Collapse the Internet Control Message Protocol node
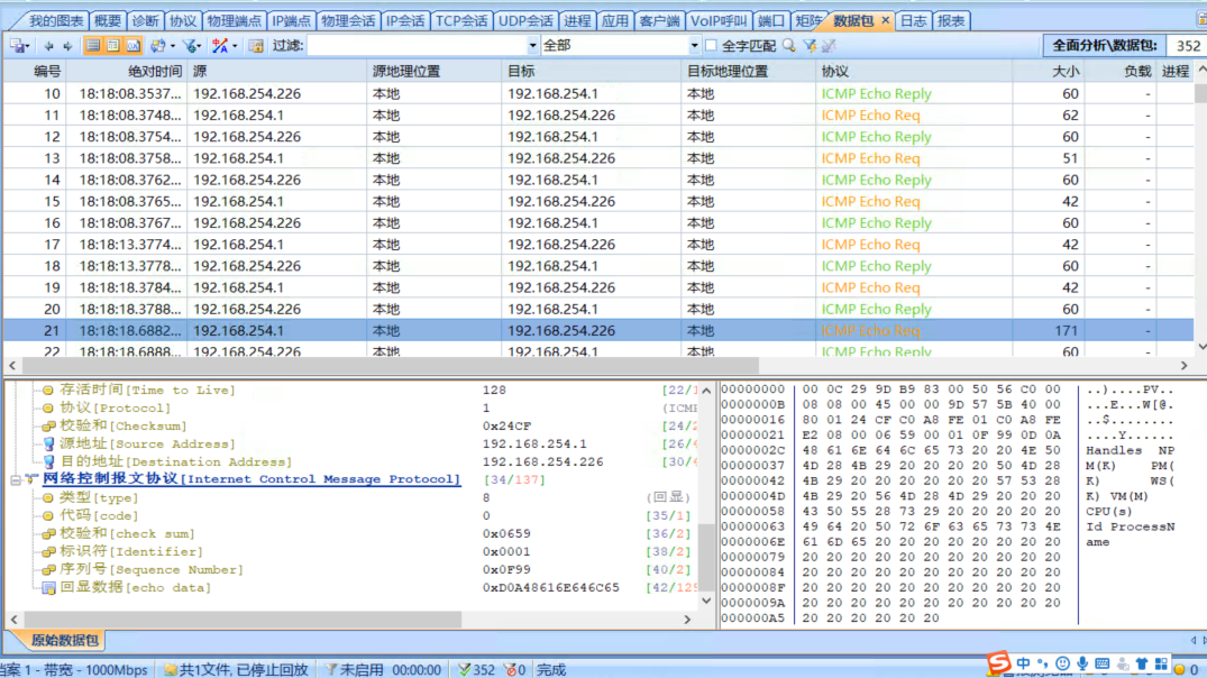This screenshot has width=1207, height=678. 16,480
